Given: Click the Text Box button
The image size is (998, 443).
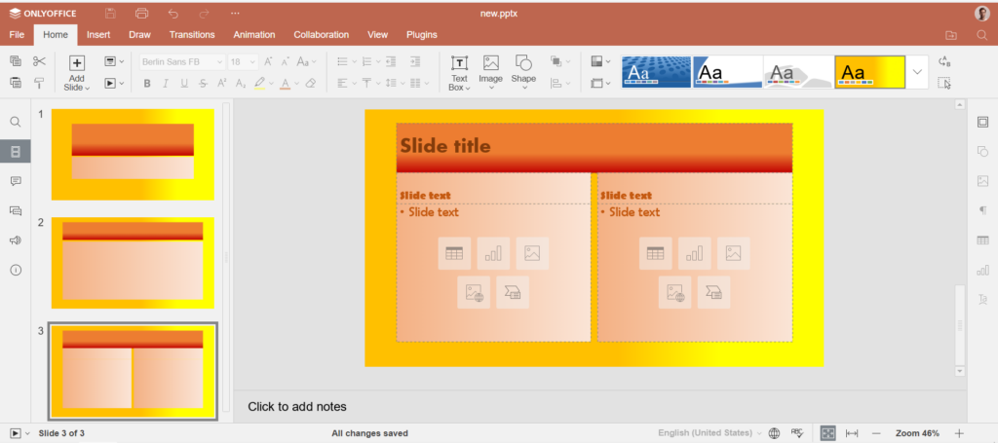Looking at the screenshot, I should (x=460, y=73).
